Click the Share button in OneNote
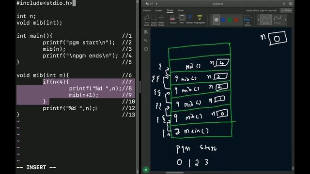This screenshot has width=310, height=174. pos(286,10)
